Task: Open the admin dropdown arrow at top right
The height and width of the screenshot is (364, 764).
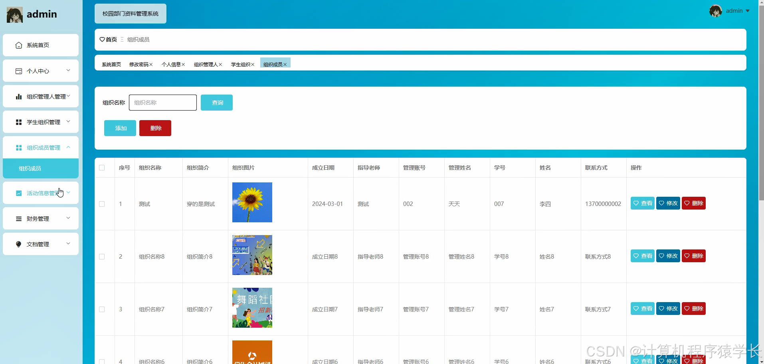Action: (748, 11)
